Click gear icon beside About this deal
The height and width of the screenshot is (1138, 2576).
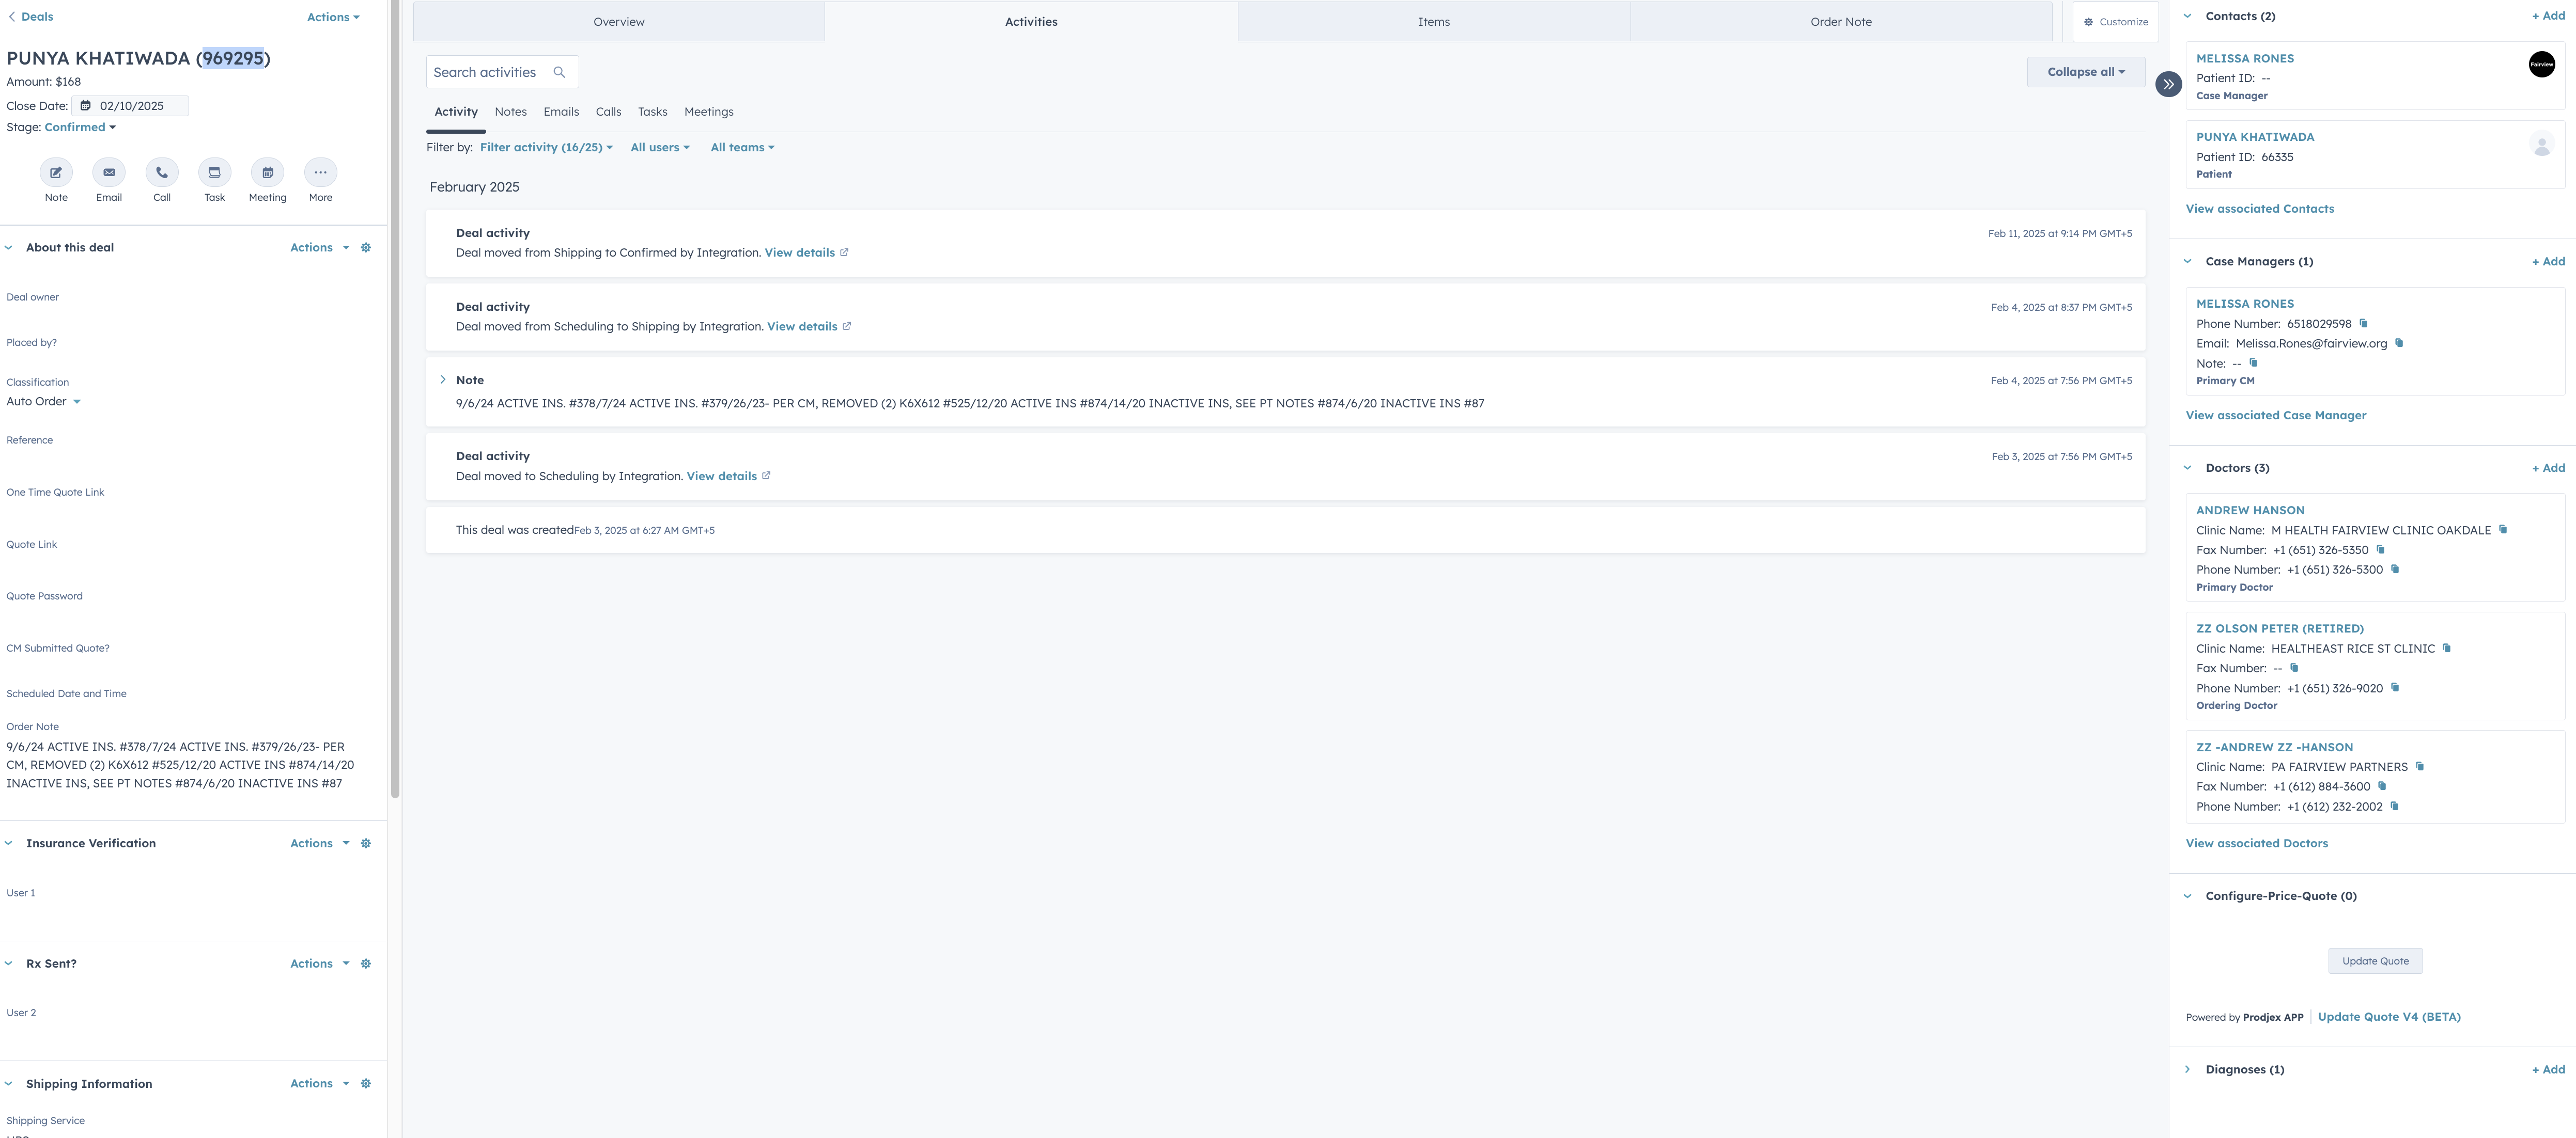click(x=366, y=248)
